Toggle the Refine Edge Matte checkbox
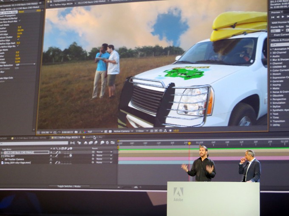Screen dimensions: 289x216 (19, 40)
